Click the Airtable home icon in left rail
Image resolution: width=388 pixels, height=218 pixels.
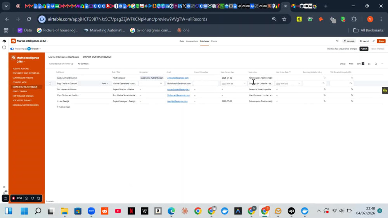[4, 41]
